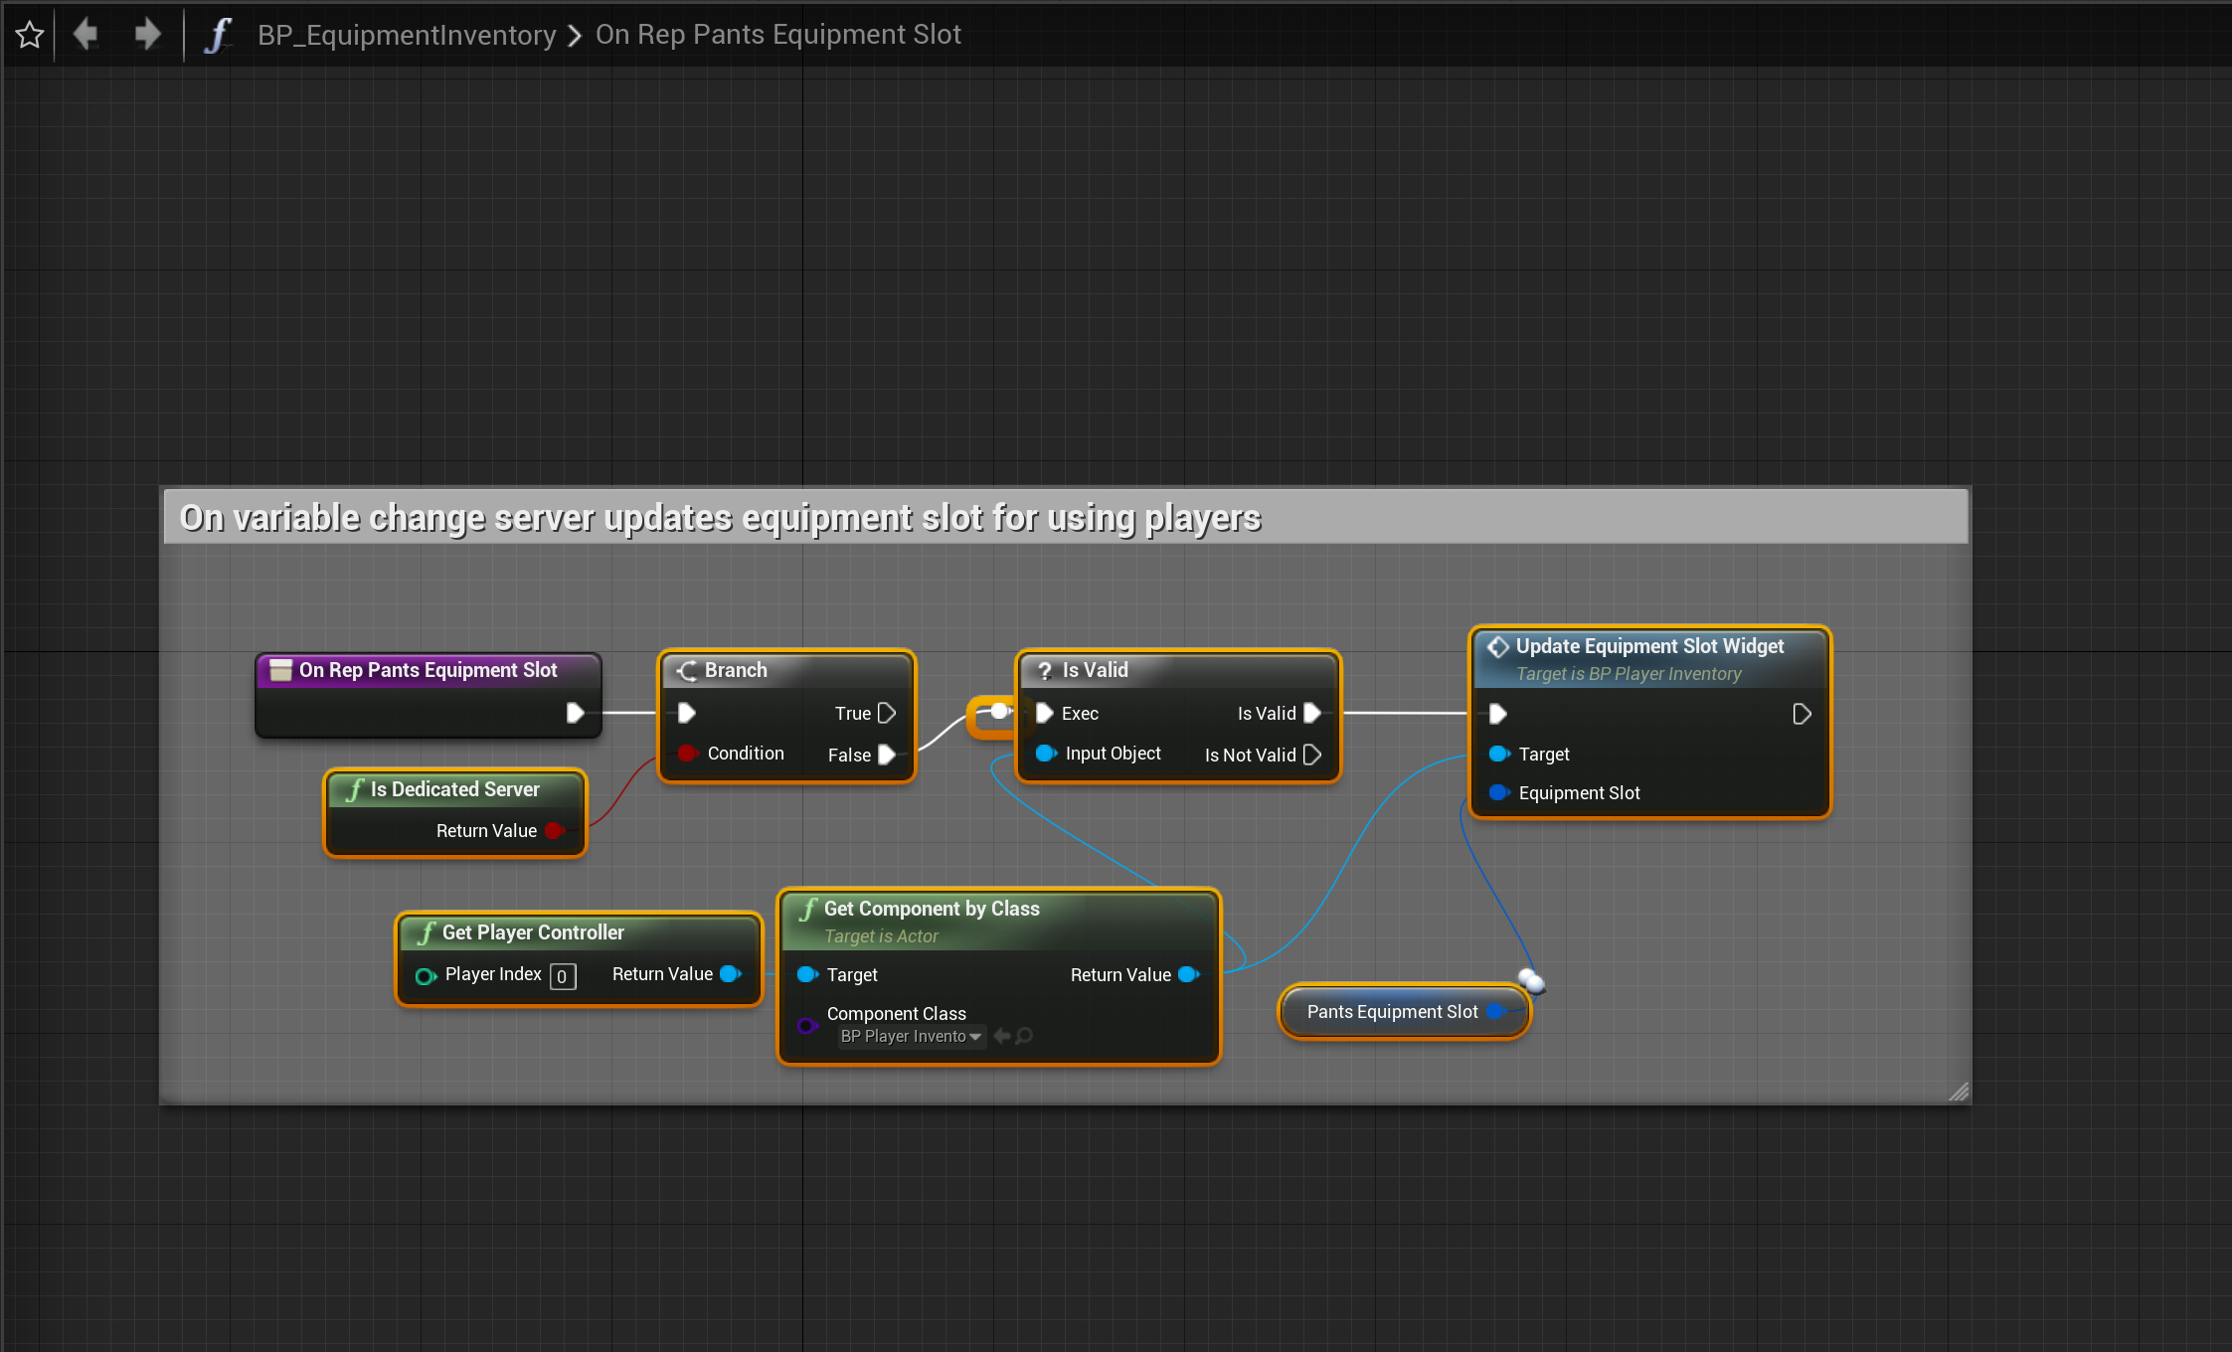This screenshot has width=2232, height=1352.
Task: Click the function f icon in breadcrumb
Action: click(x=217, y=35)
